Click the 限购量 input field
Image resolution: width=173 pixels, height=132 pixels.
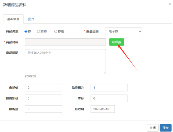[43, 109]
